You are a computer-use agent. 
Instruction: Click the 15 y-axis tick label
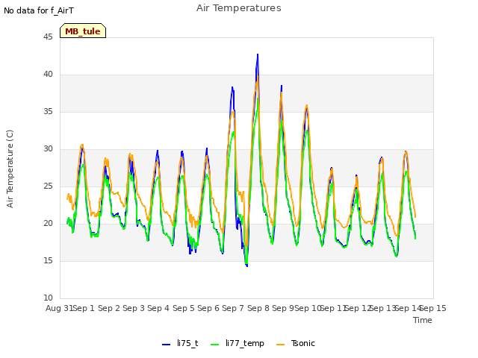click(x=48, y=260)
